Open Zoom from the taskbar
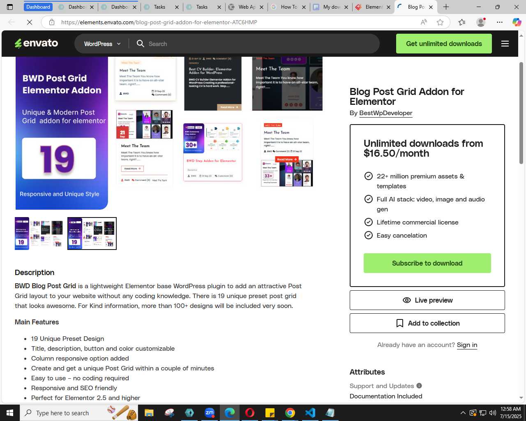Image resolution: width=526 pixels, height=421 pixels. click(210, 413)
